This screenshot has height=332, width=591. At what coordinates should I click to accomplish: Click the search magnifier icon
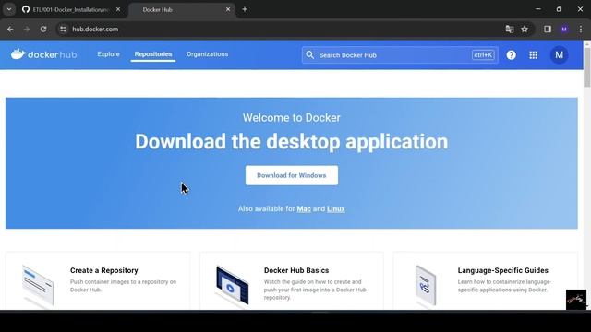[x=310, y=55]
